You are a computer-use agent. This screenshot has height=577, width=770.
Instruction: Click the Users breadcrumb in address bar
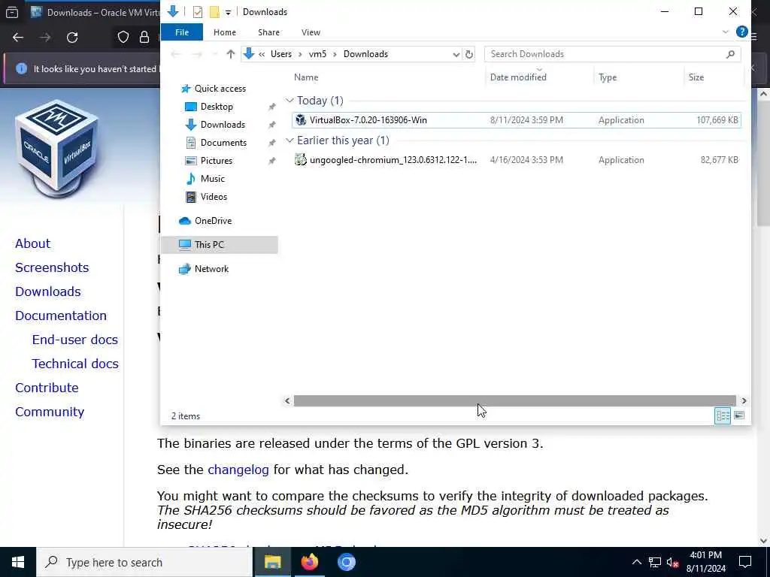click(281, 54)
